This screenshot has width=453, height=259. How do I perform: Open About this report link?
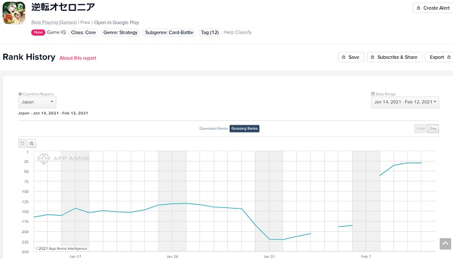tap(78, 58)
